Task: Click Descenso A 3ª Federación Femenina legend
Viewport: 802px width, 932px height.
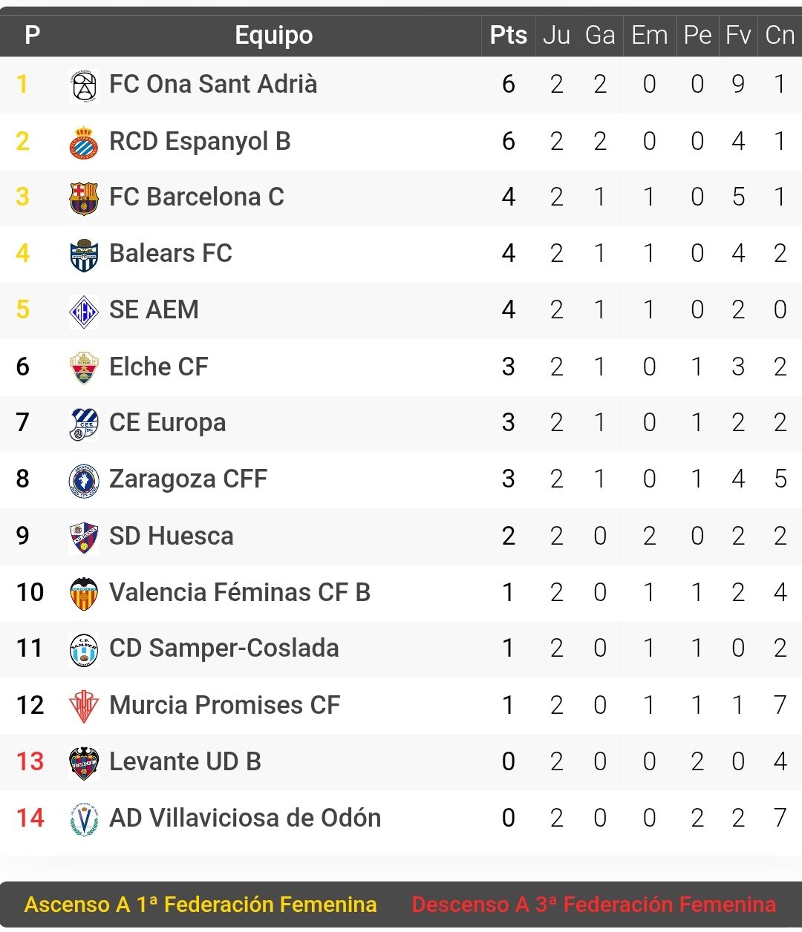Action: pos(594,905)
